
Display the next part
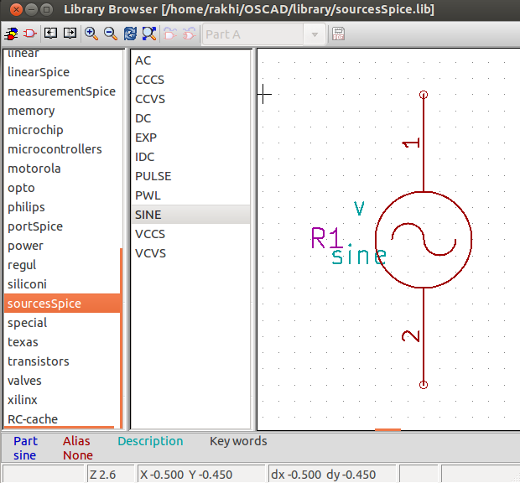point(70,34)
